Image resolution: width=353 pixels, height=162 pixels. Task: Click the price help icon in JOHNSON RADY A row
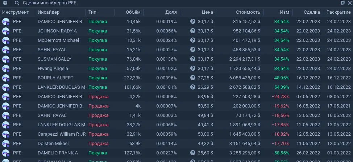pyautogui.click(x=193, y=31)
